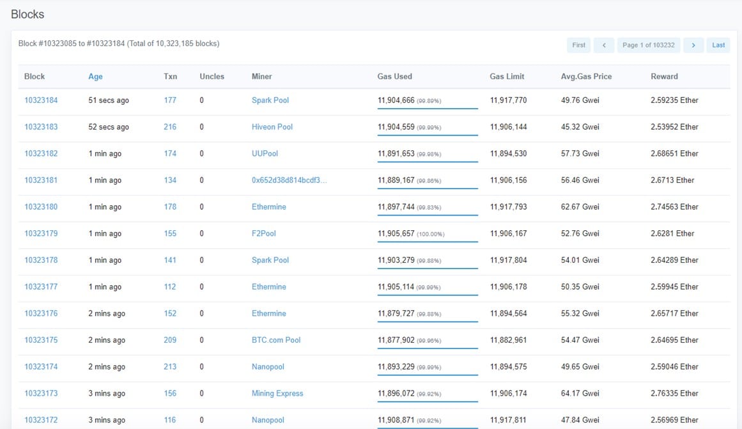The image size is (742, 429).
Task: Open block 10323173
Action: pyautogui.click(x=41, y=393)
